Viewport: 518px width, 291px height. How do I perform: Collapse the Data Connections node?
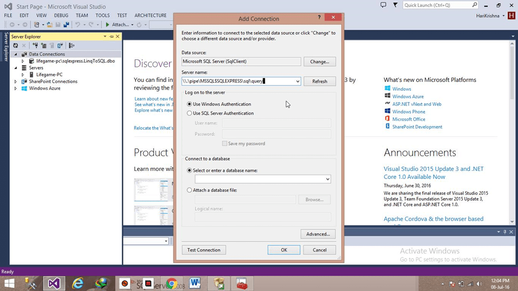pyautogui.click(x=15, y=54)
